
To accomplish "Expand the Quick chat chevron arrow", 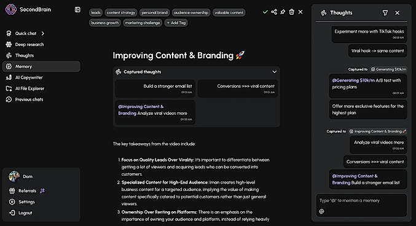I will (43, 33).
